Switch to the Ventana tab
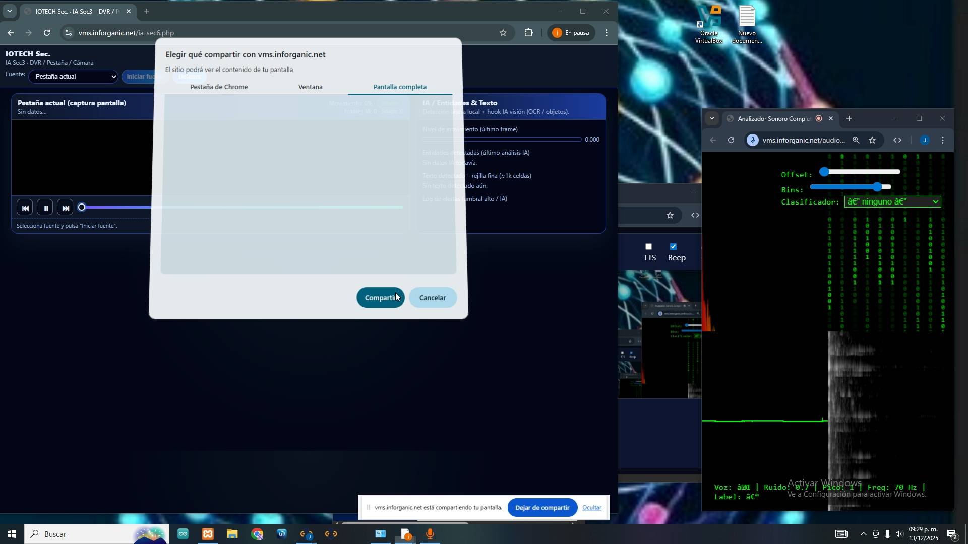The image size is (968, 544). click(x=310, y=87)
